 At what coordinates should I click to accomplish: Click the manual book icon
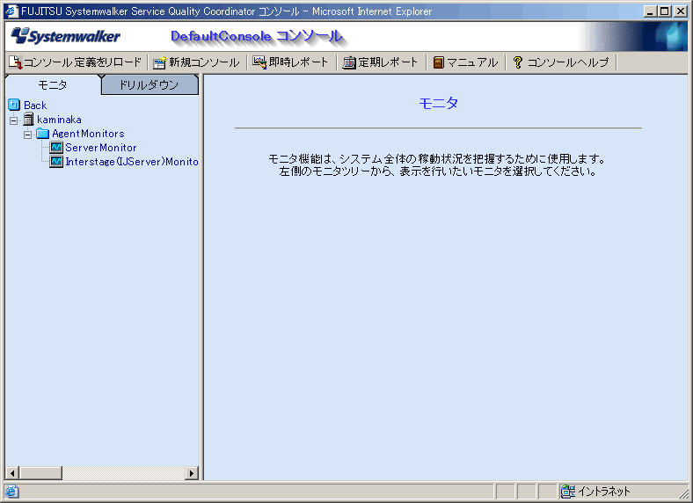click(439, 62)
